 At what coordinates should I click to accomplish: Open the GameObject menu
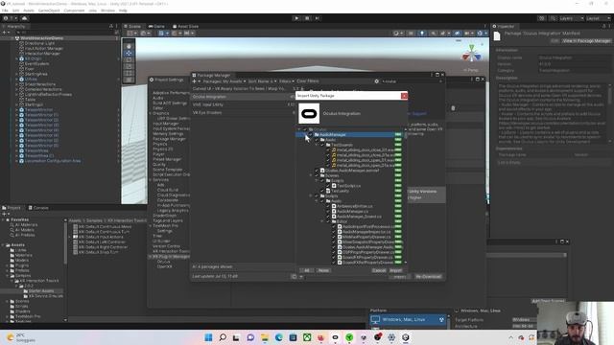[x=49, y=11]
